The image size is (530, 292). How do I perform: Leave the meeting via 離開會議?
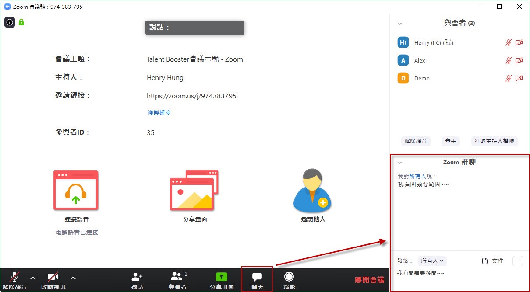[369, 280]
